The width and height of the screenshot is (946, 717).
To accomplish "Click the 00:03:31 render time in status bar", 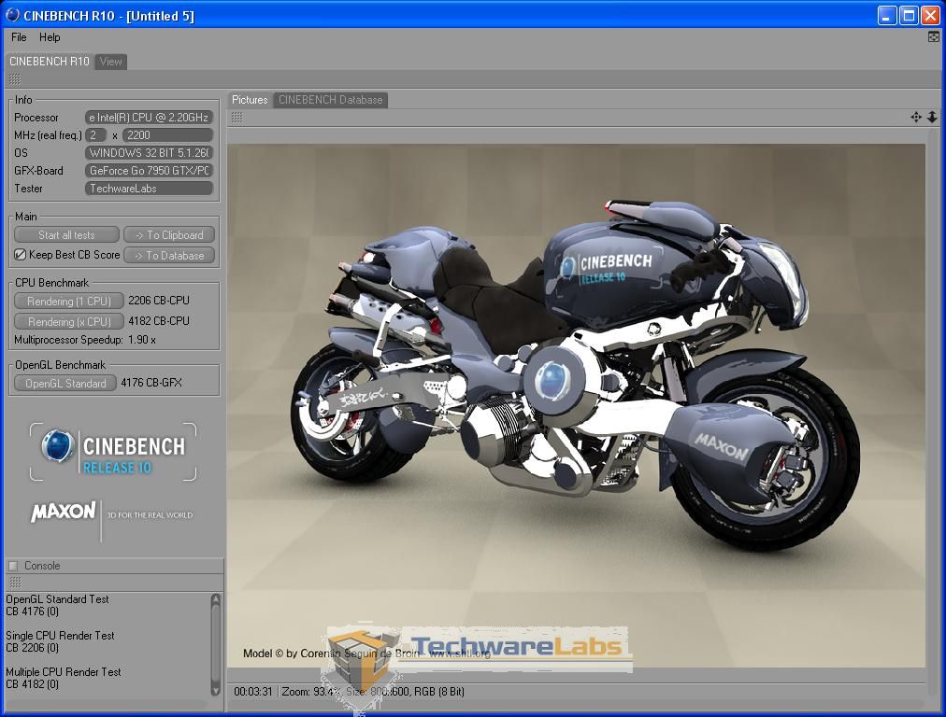I will [252, 691].
